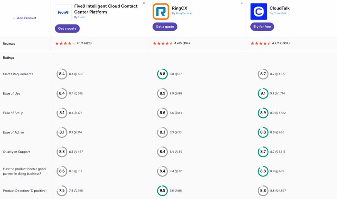Click RingCX Ease of Use 8.9 gauge
The width and height of the screenshot is (337, 199).
point(162,94)
